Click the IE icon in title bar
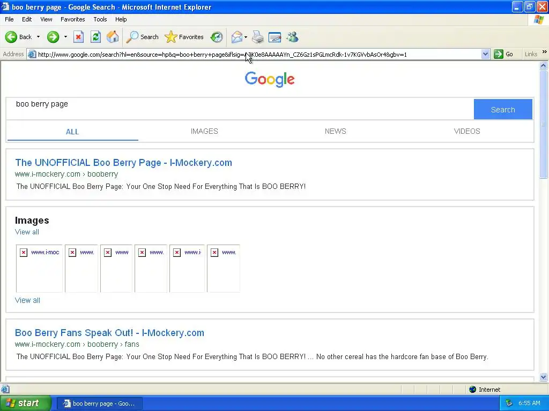Image resolution: width=549 pixels, height=411 pixels. 5,6
